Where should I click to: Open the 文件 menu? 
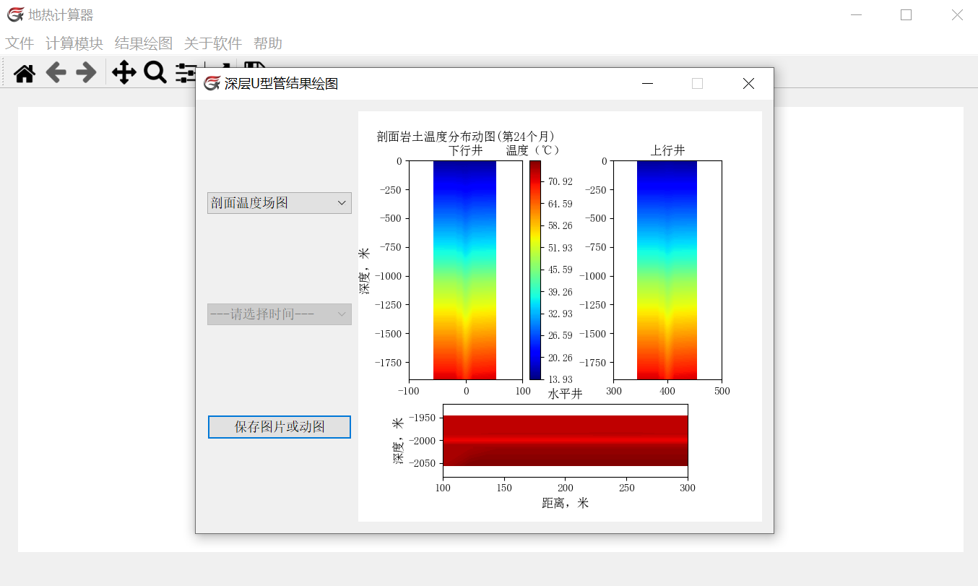point(20,43)
